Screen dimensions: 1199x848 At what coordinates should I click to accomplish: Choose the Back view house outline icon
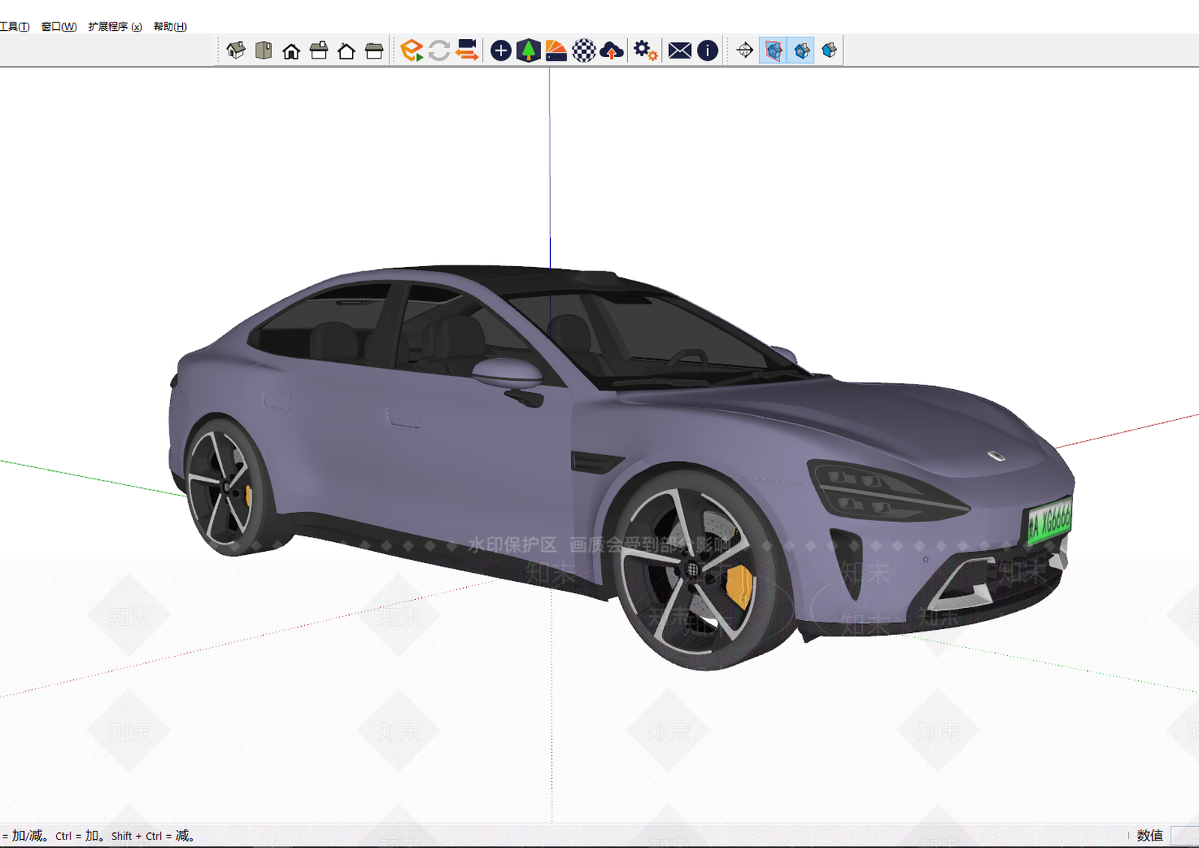(x=346, y=51)
